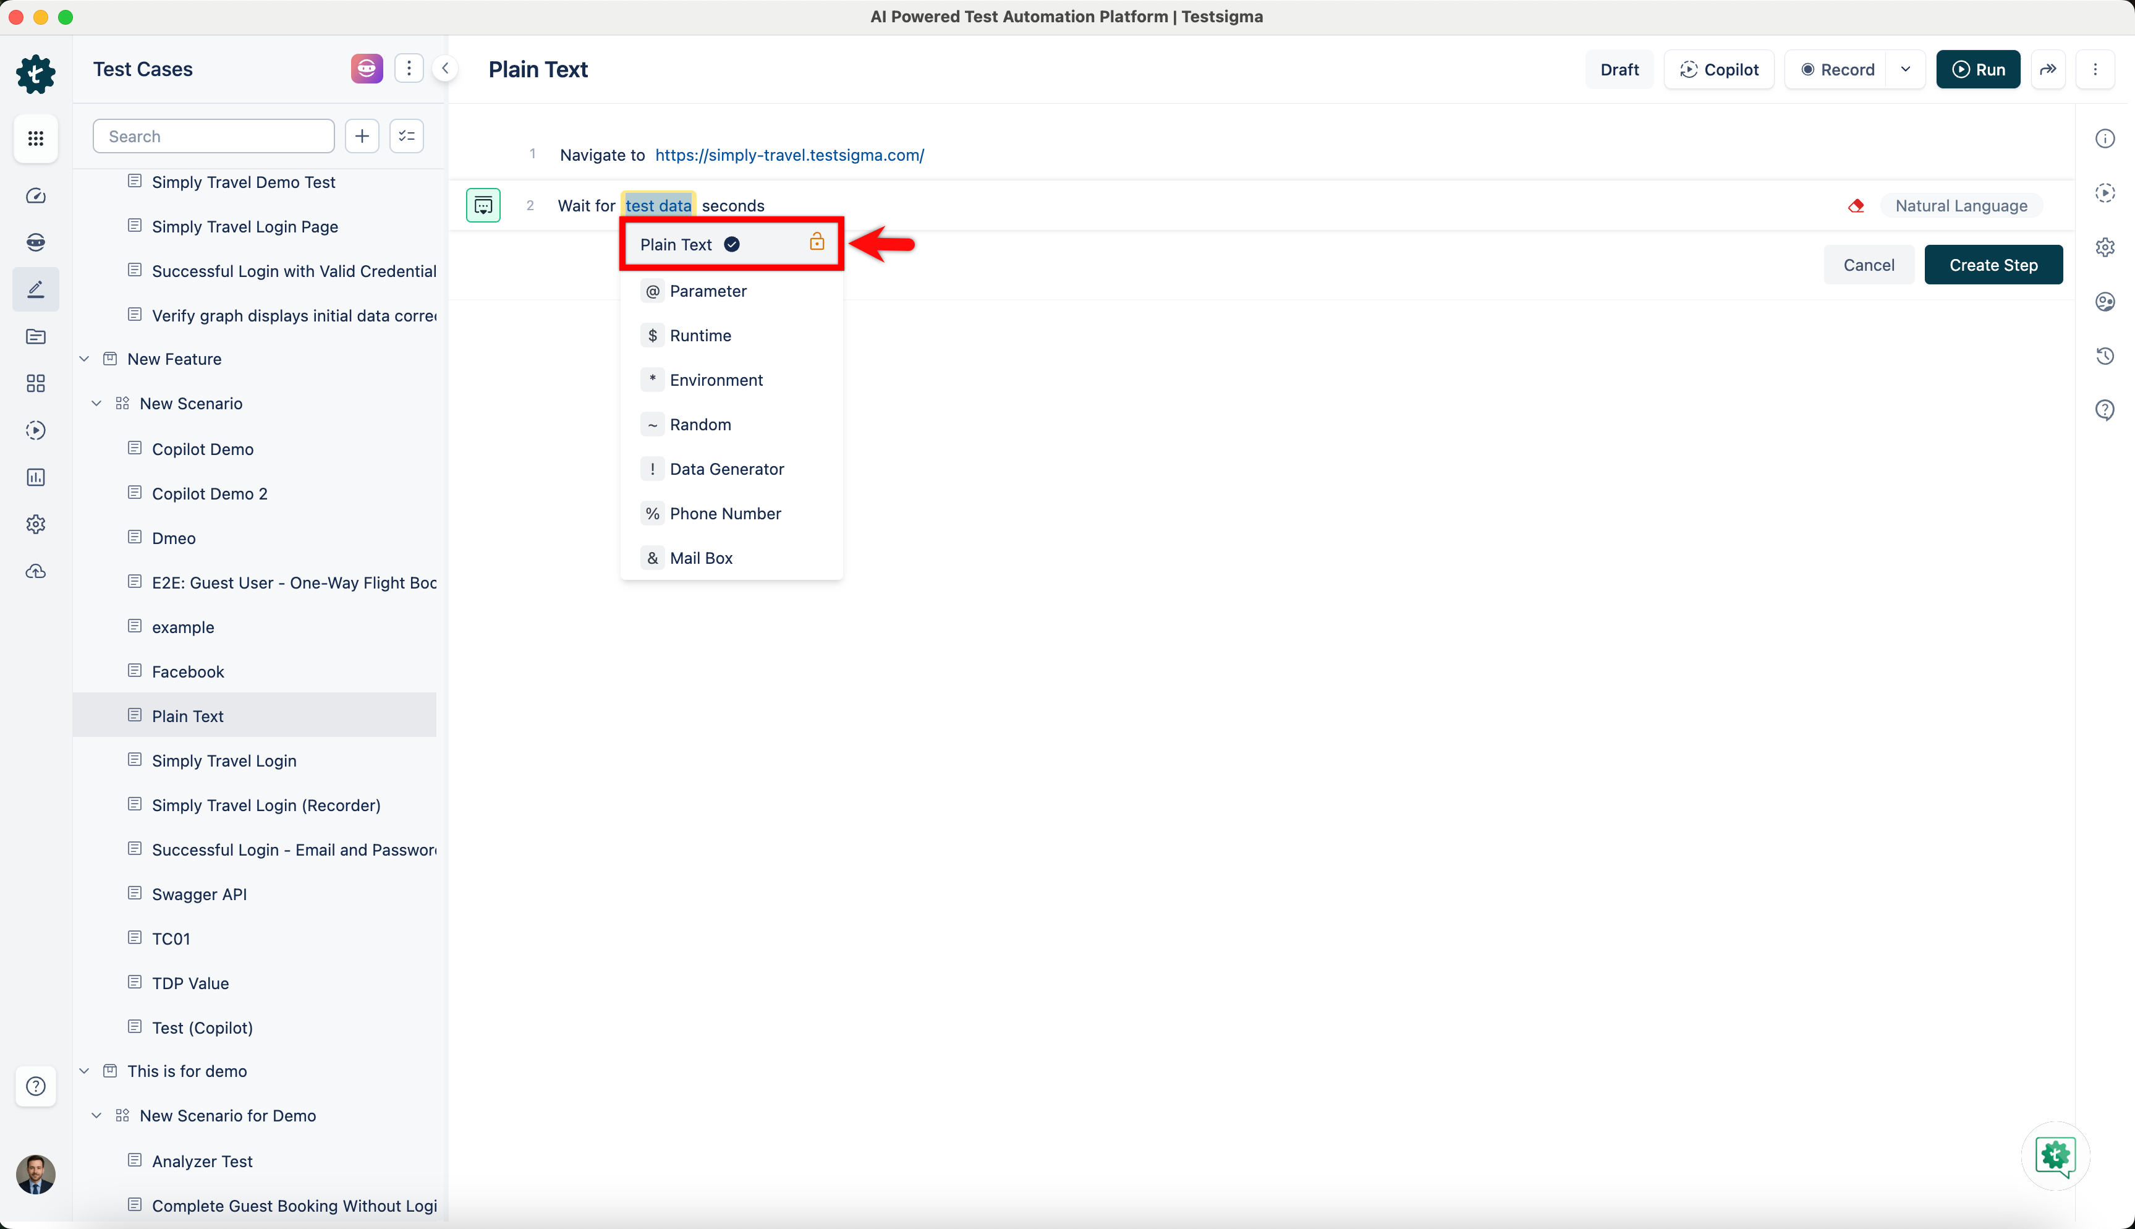2135x1229 pixels.
Task: Click the lock icon next to Plain Text option
Action: 816,242
